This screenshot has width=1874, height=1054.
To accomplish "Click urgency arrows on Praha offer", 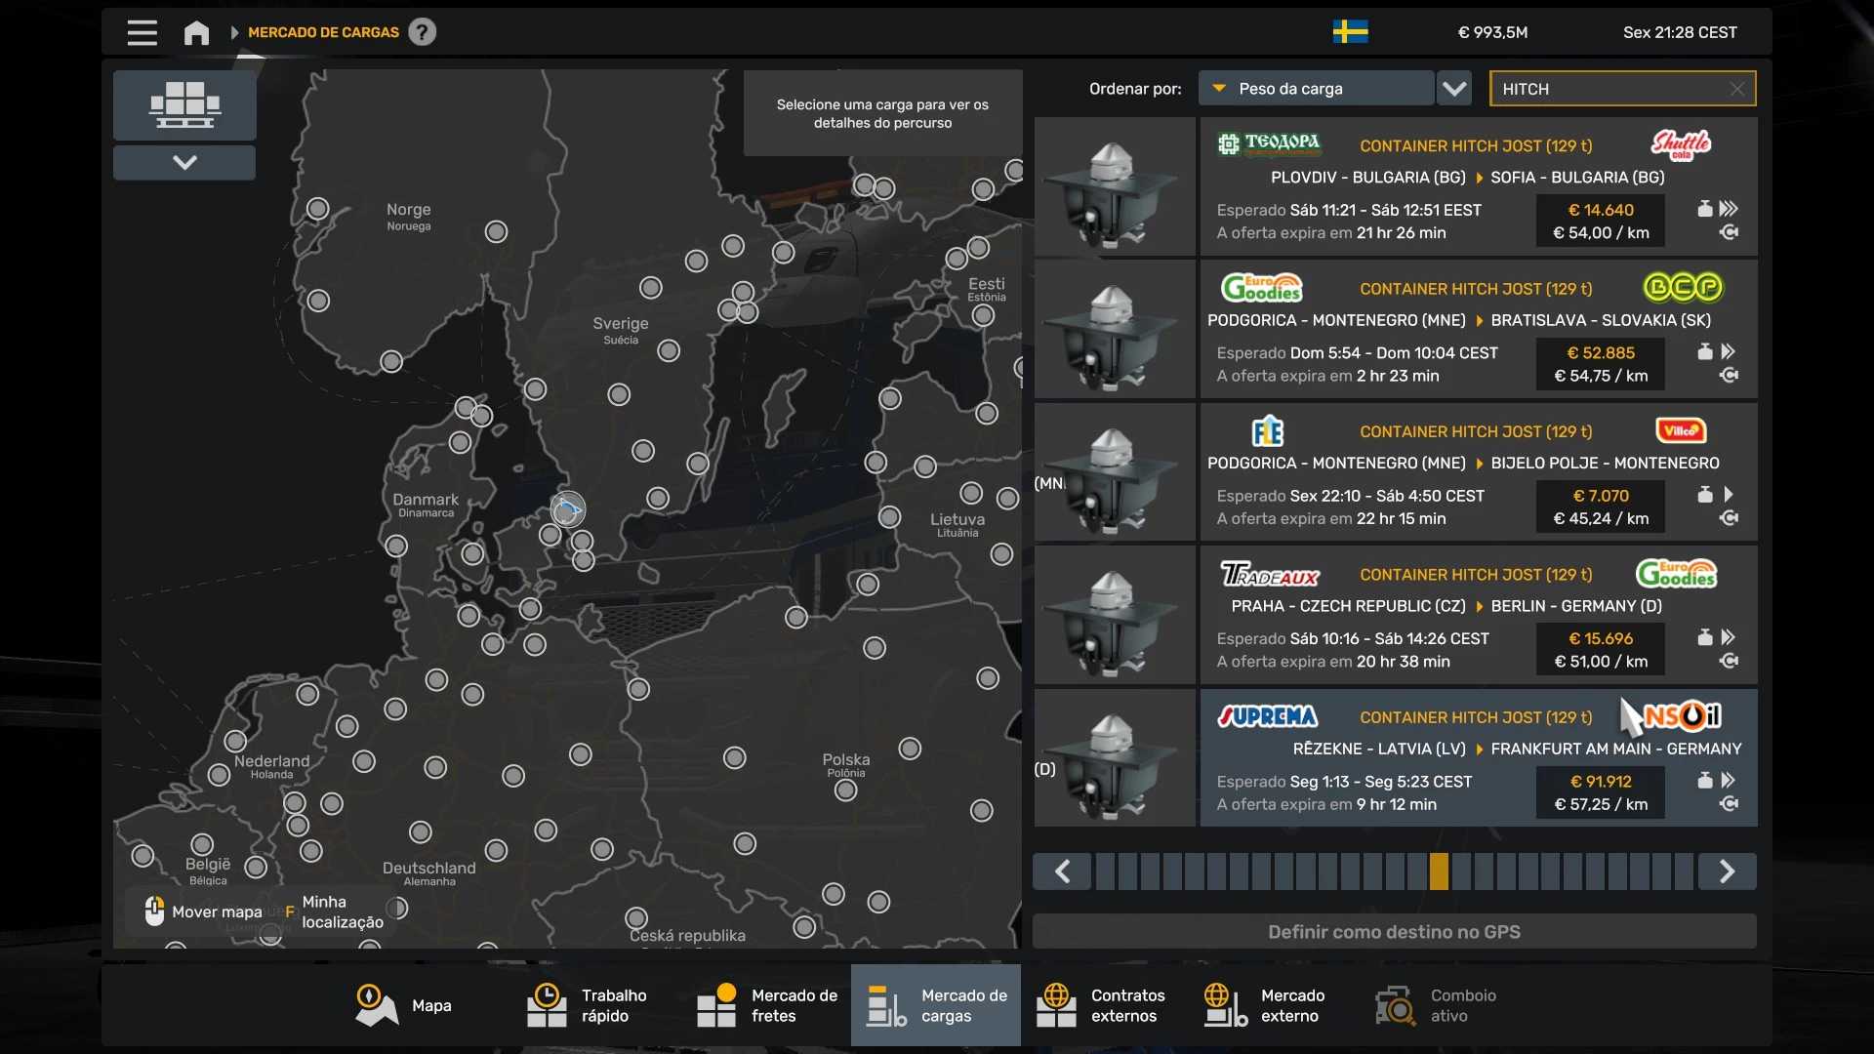I will click(1728, 637).
